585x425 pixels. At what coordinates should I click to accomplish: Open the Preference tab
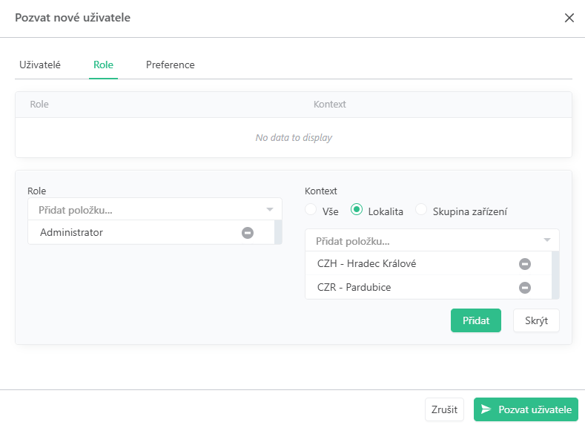[x=170, y=65]
